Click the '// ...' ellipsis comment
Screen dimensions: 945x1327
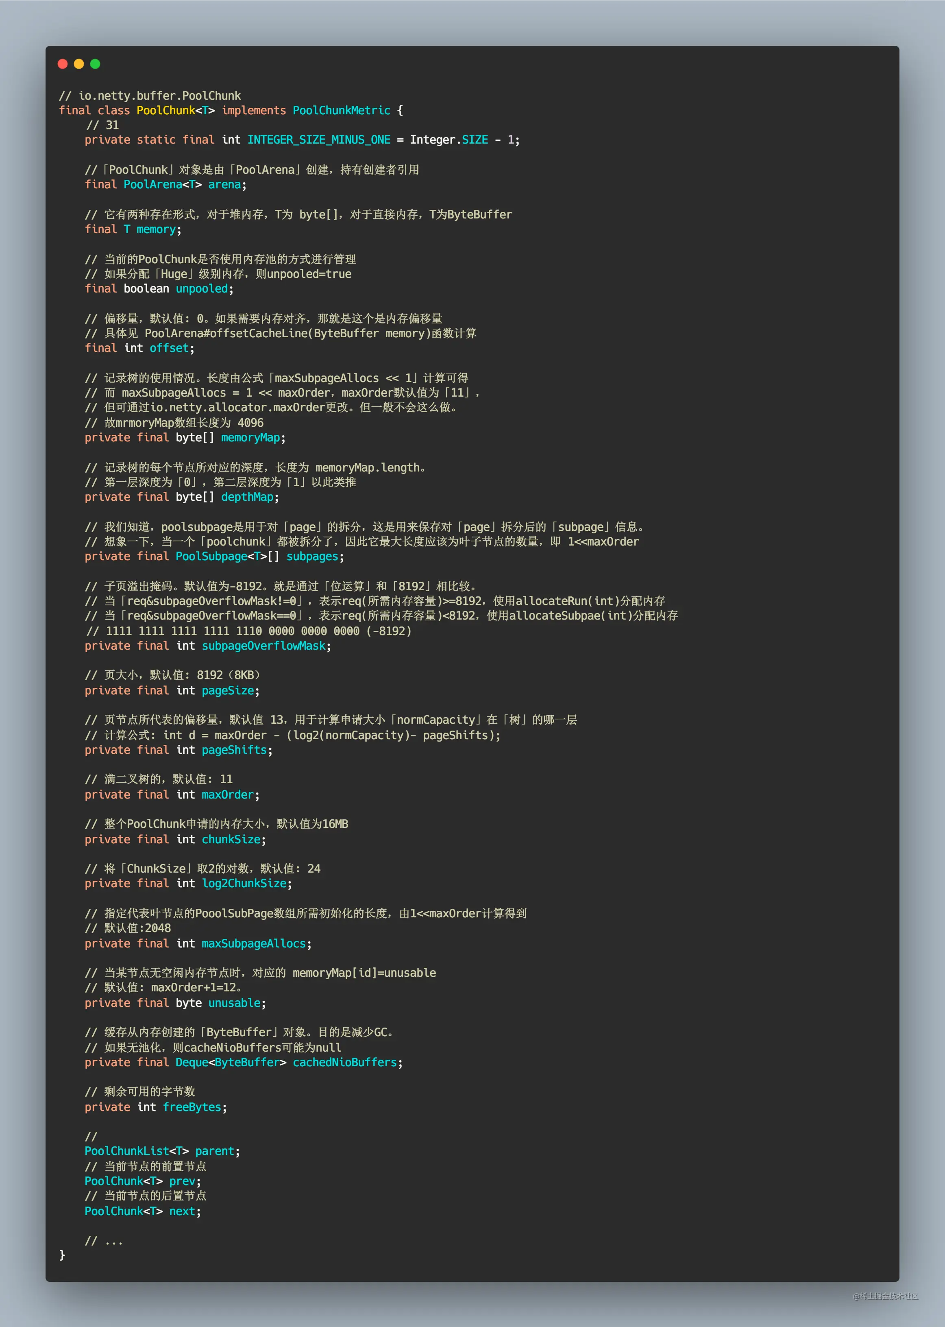point(104,1241)
